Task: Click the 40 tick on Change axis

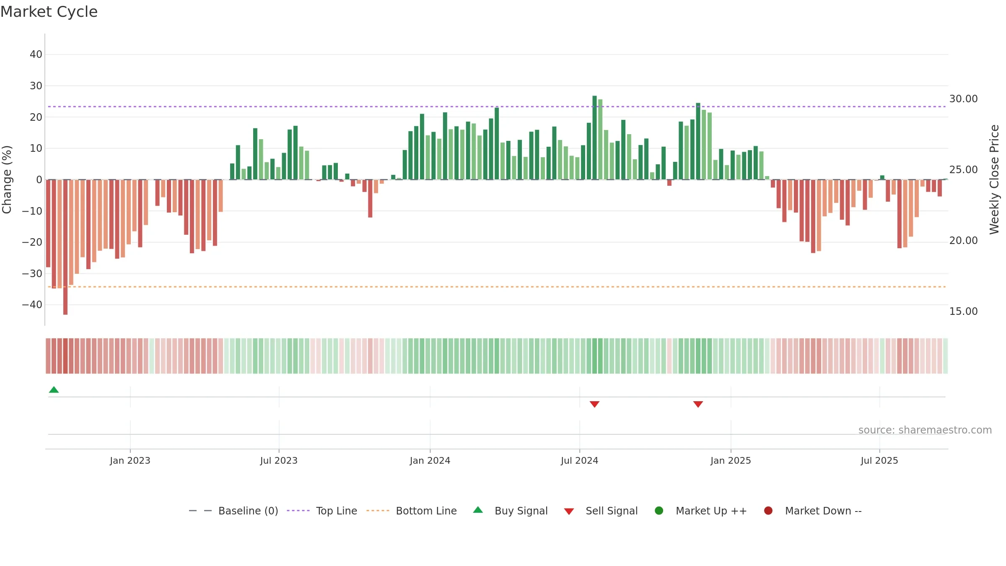Action: [36, 55]
